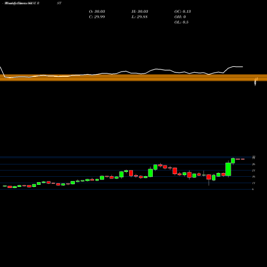
Task: Click the tallest green candlestick near the chart's right
Action: click(228, 169)
